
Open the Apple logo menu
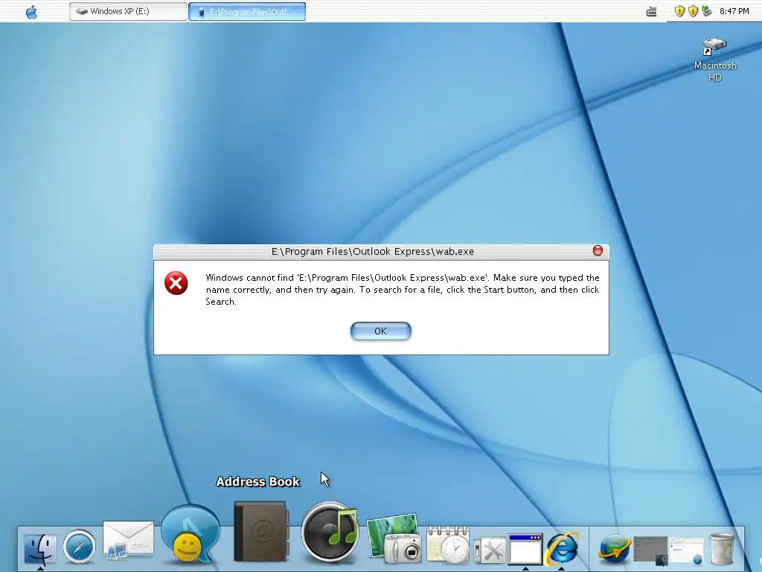click(x=31, y=12)
